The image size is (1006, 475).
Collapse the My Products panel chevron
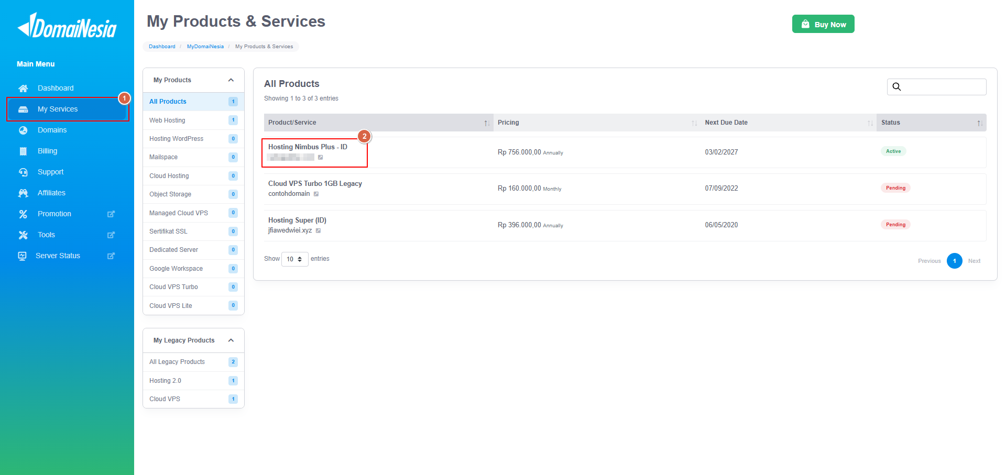click(x=231, y=80)
